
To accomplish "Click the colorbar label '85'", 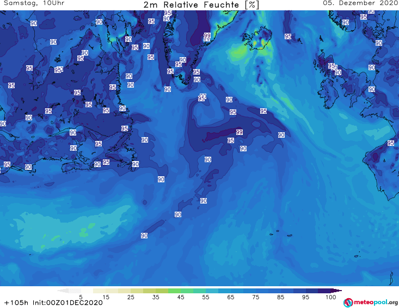I will pos(281,297).
